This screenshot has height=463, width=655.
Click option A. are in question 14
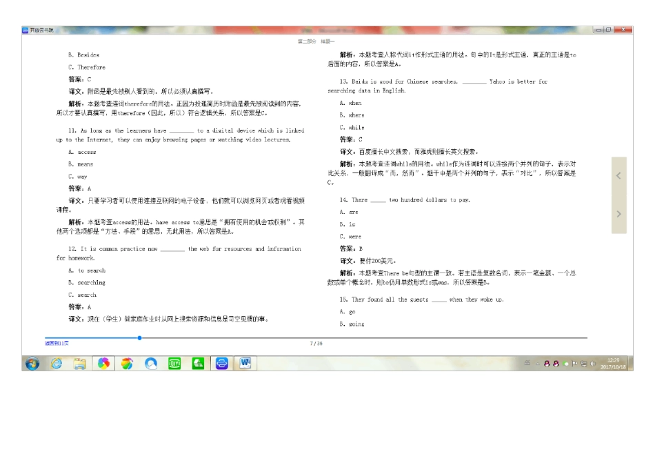tap(349, 212)
